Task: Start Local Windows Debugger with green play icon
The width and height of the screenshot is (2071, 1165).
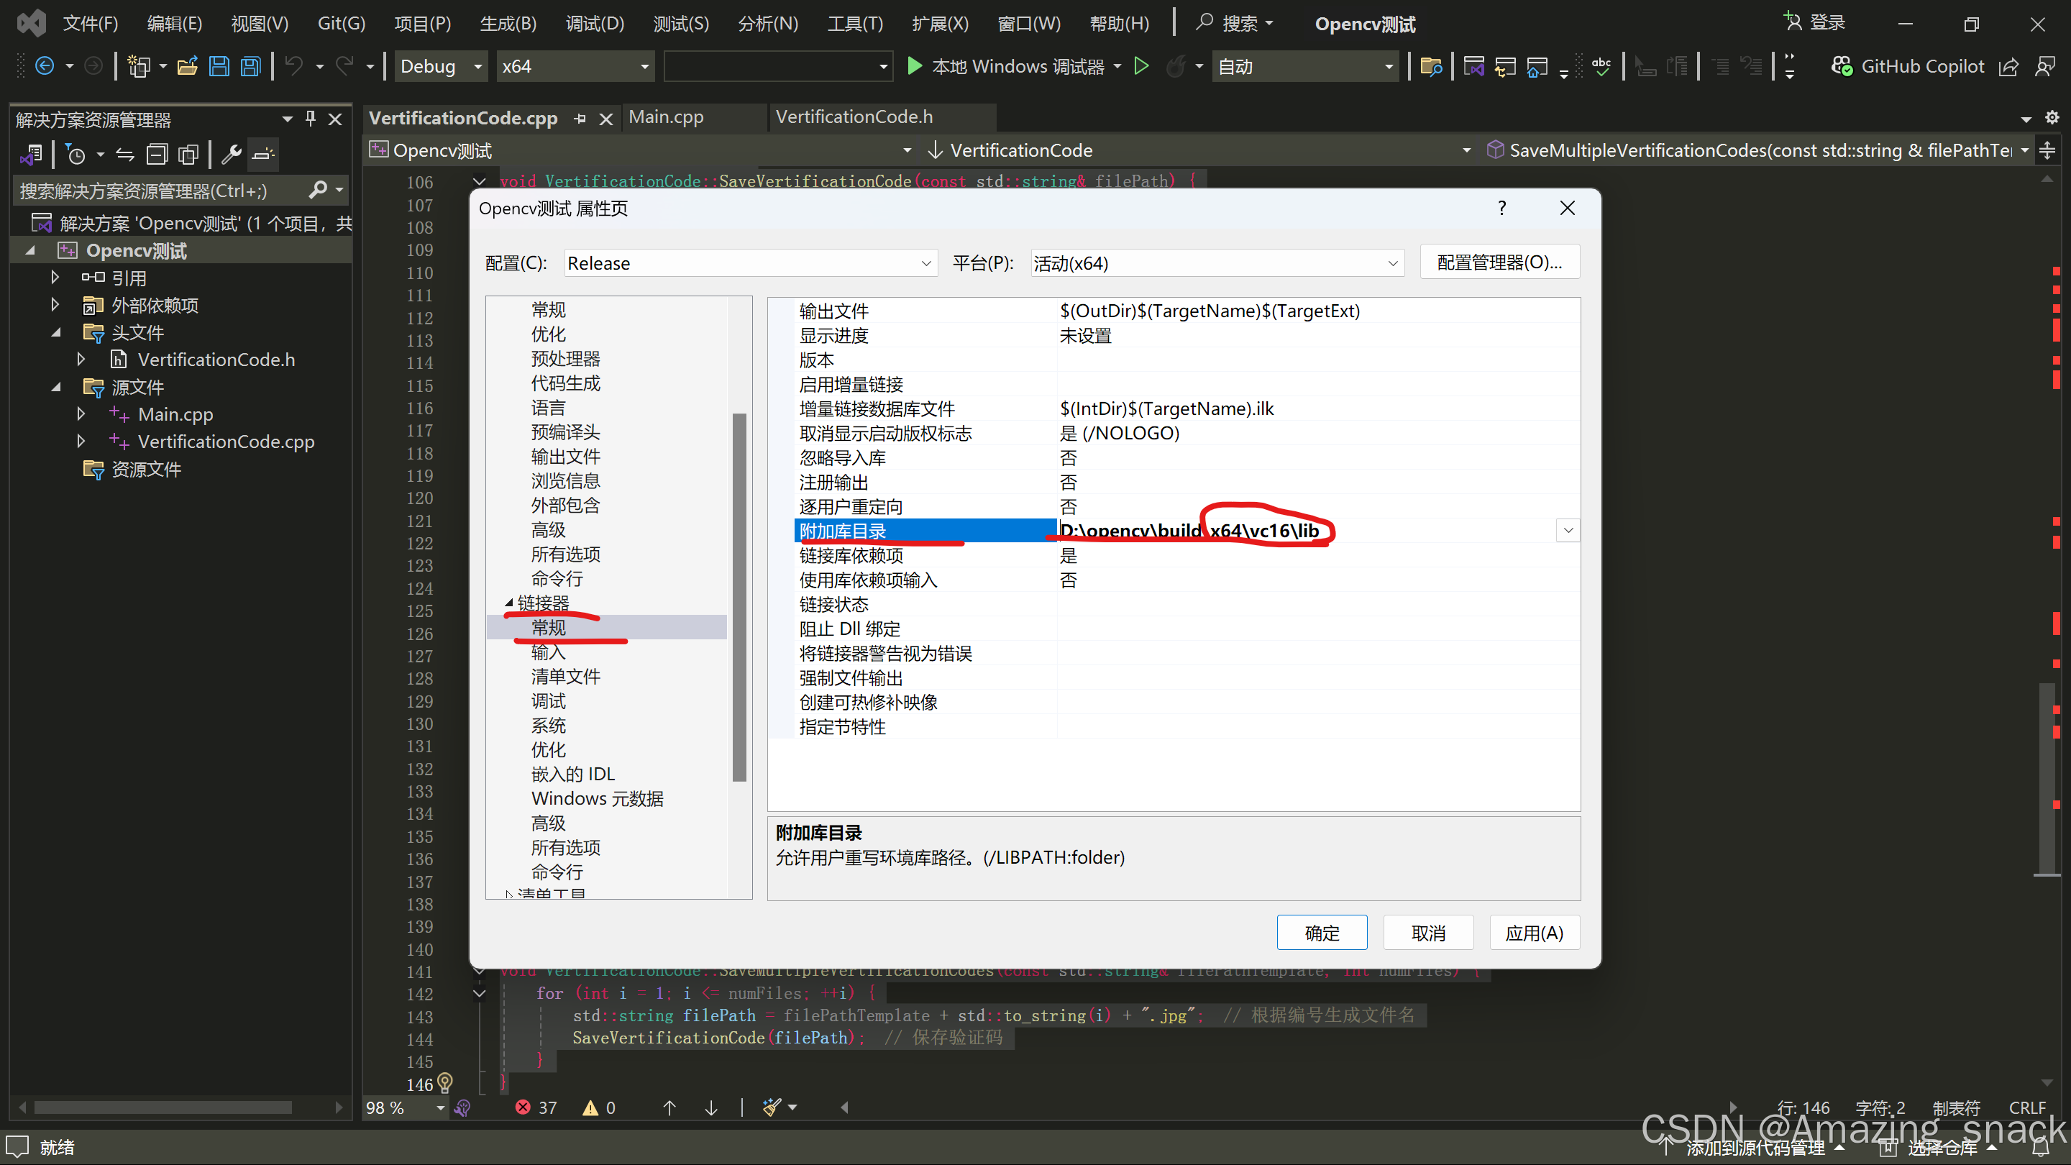Action: coord(914,66)
